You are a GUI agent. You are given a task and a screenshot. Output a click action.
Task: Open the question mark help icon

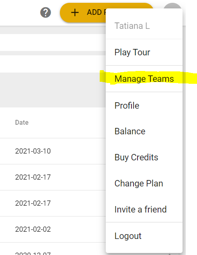tap(45, 12)
